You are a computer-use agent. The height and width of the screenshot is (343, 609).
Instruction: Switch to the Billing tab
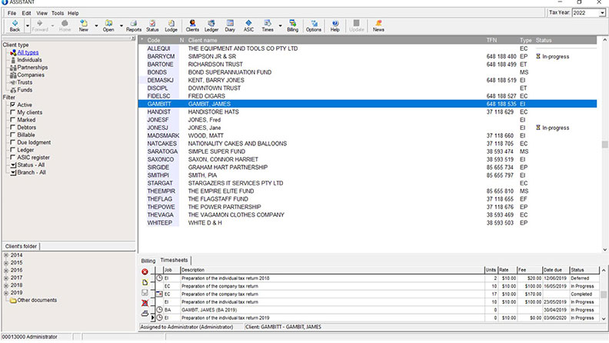coord(148,261)
